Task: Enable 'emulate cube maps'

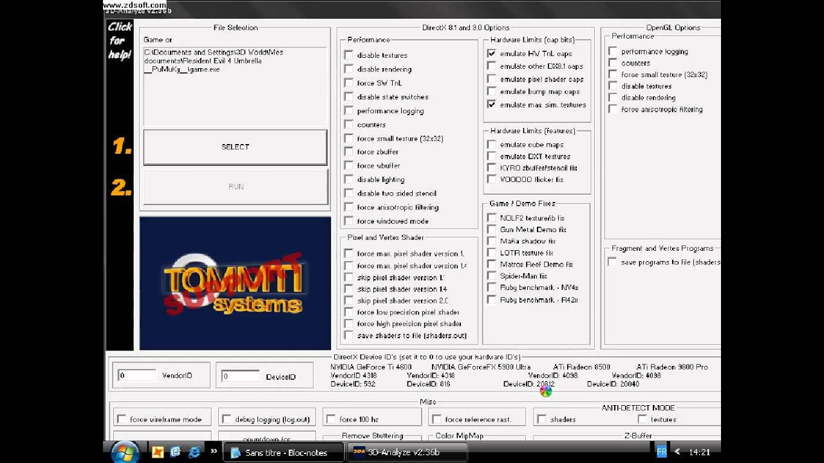Action: (x=492, y=145)
